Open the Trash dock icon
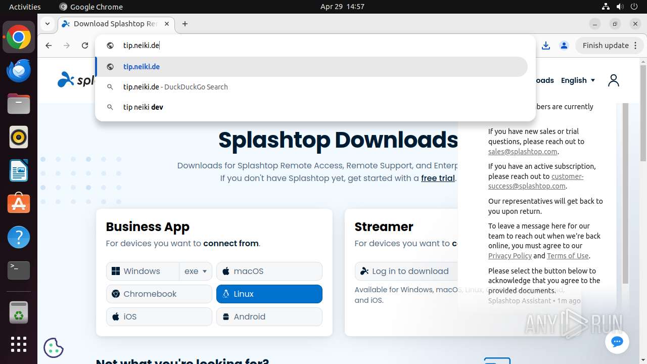 click(x=19, y=312)
